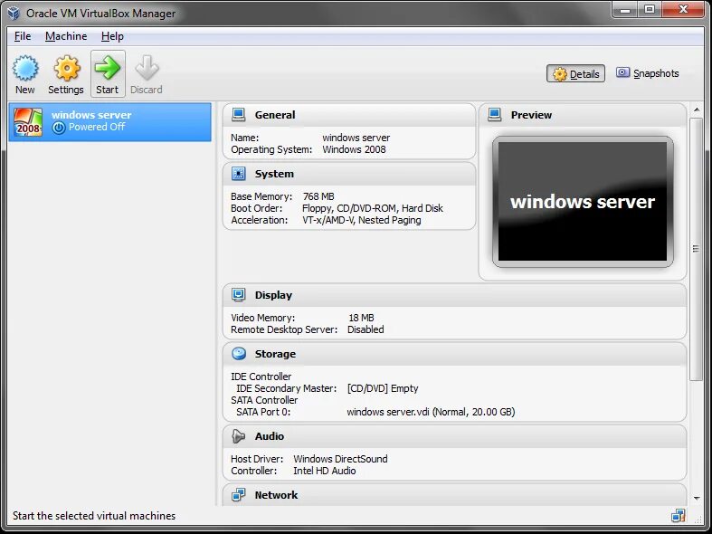
Task: Click the status bar network indicator icon
Action: coord(678,516)
